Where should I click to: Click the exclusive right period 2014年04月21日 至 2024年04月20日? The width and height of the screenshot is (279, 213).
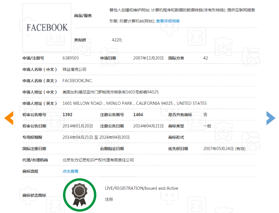(x=96, y=137)
